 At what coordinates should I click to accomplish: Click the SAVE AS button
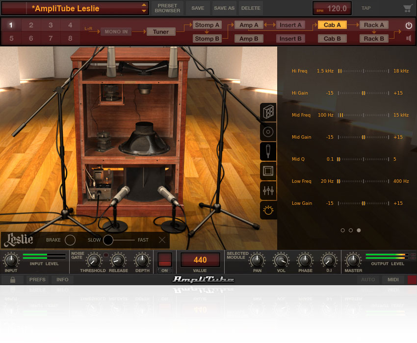click(224, 8)
